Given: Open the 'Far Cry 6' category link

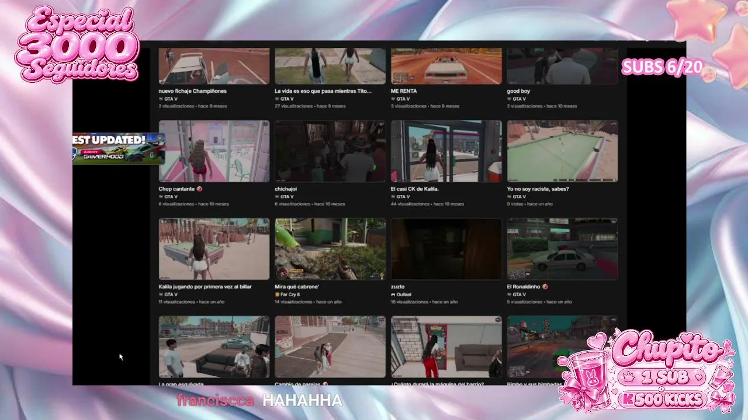Looking at the screenshot, I should [290, 295].
